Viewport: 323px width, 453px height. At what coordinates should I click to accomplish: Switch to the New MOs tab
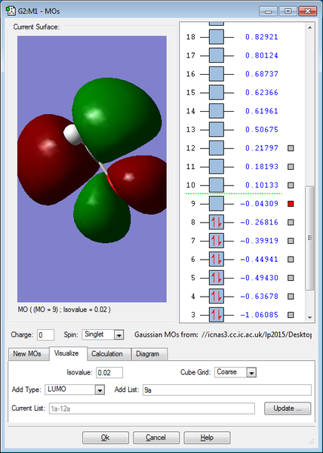click(x=27, y=354)
